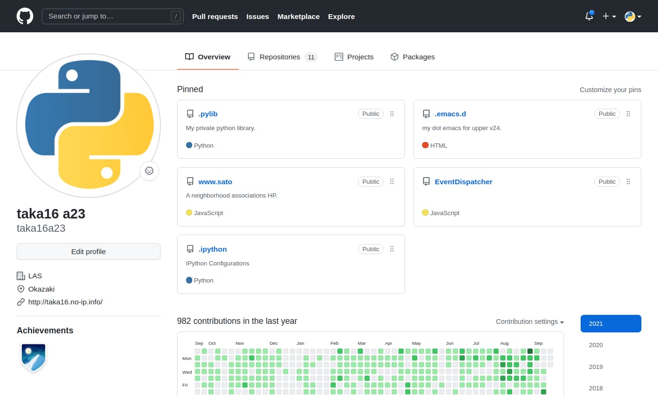
Task: Open the taka16.no-ip.info link
Action: coord(66,302)
